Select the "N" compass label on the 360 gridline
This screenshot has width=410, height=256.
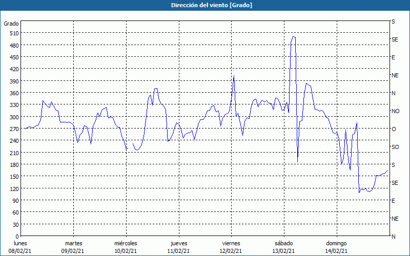click(x=393, y=93)
